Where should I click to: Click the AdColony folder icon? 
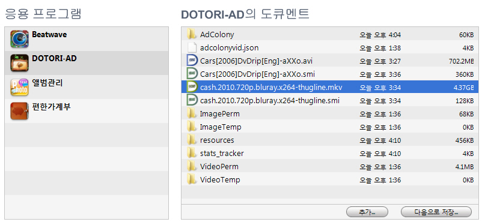coord(192,34)
